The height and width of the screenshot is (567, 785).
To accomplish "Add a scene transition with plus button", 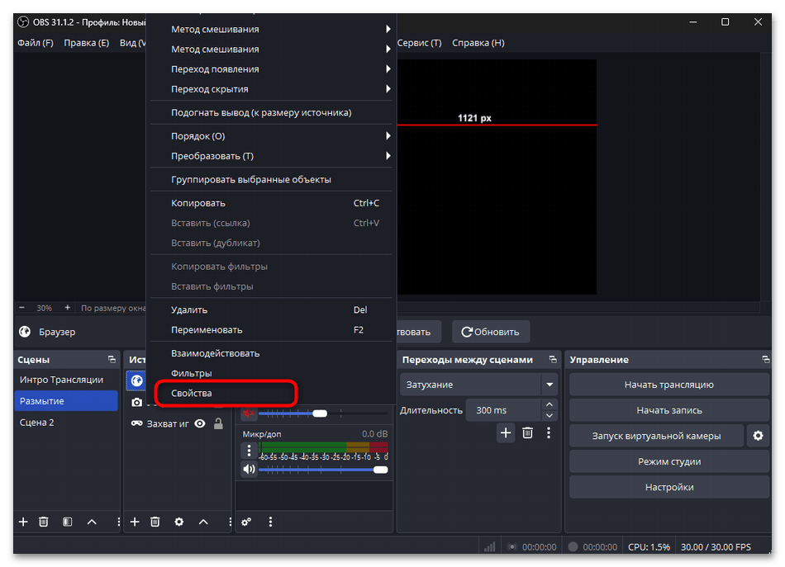I will pyautogui.click(x=506, y=432).
